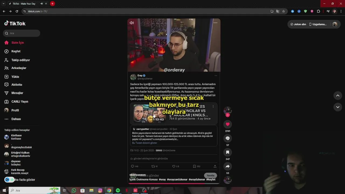
Task: Follow the creator using the plus badge
Action: pyautogui.click(x=227, y=115)
